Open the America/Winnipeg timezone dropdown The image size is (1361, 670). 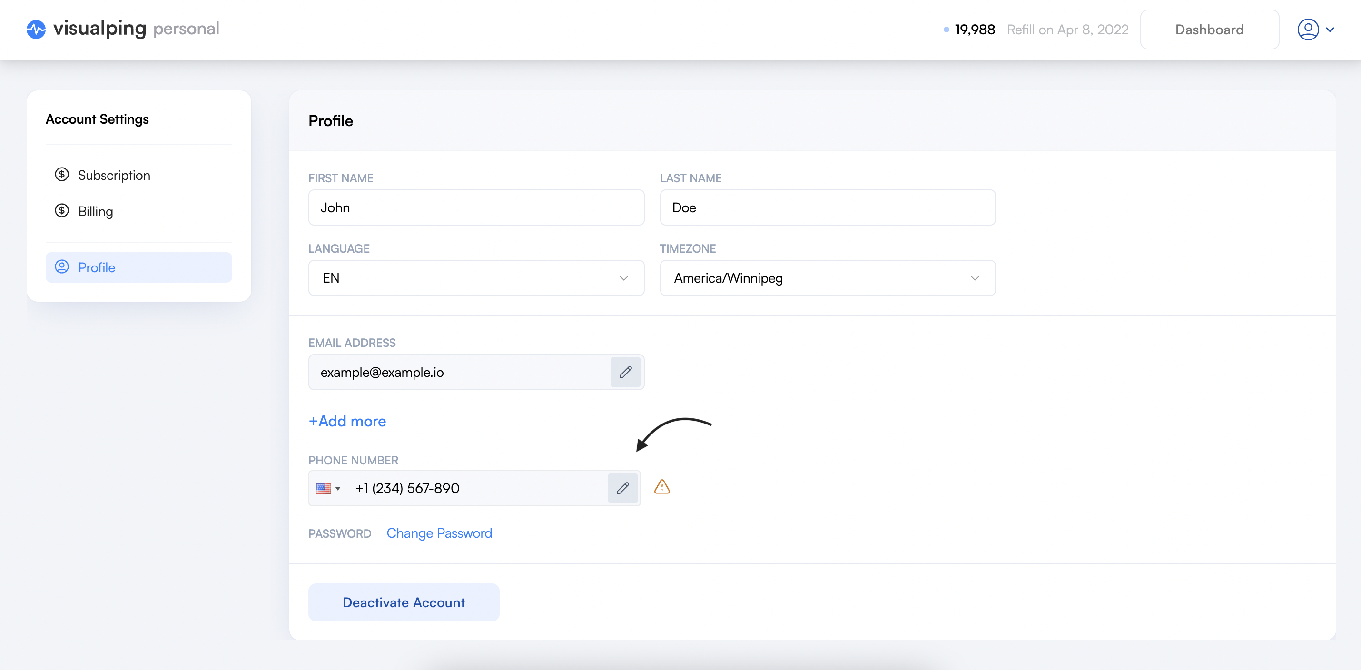pyautogui.click(x=828, y=278)
